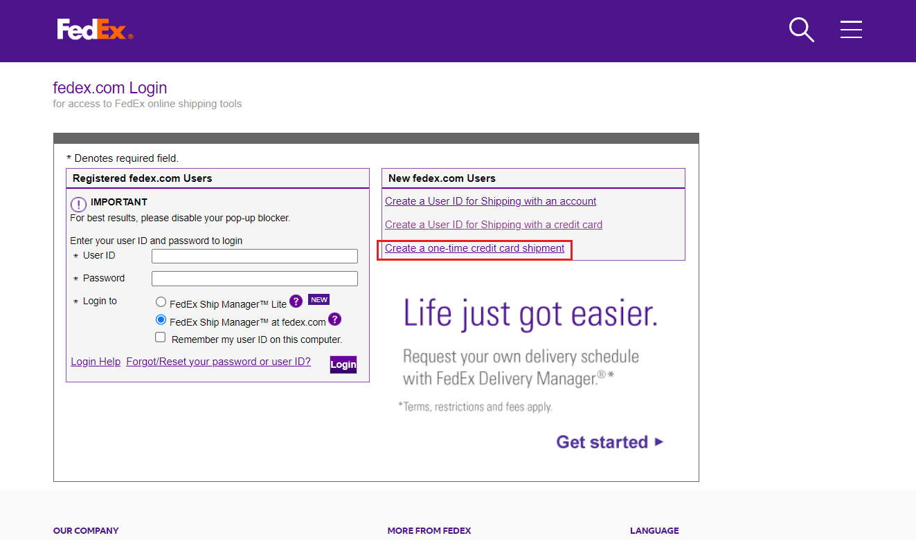Check Remember my user ID checkbox
Viewport: 916px width, 540px height.
(161, 337)
